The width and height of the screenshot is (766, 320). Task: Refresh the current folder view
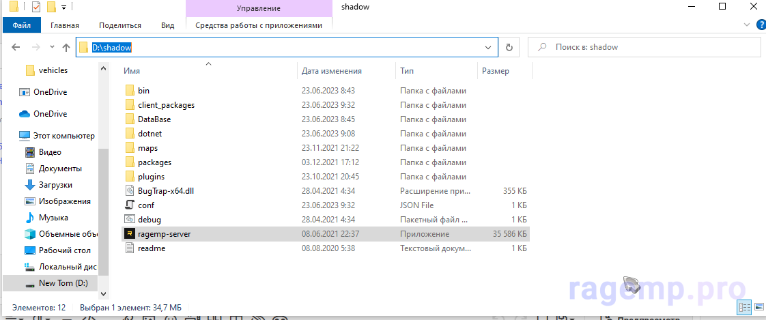509,48
